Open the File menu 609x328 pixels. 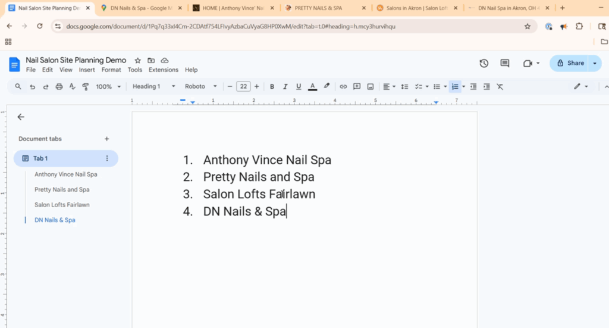pos(31,70)
